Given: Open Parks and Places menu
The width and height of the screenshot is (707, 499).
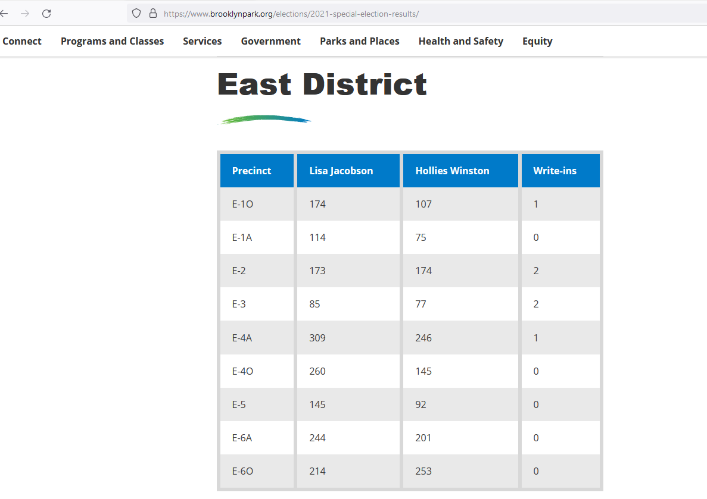Looking at the screenshot, I should tap(360, 41).
